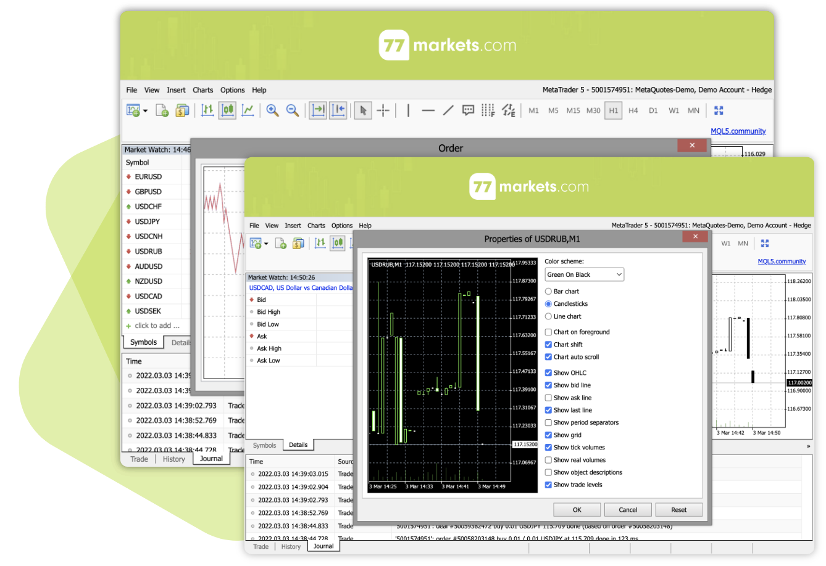Open the Color scheme dropdown
The width and height of the screenshot is (826, 566).
point(584,274)
